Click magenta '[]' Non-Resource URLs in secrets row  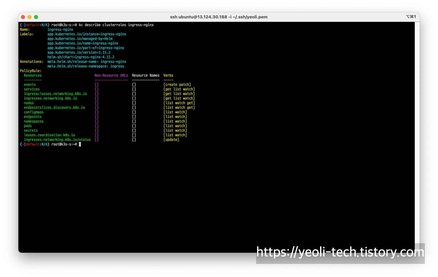tap(97, 130)
